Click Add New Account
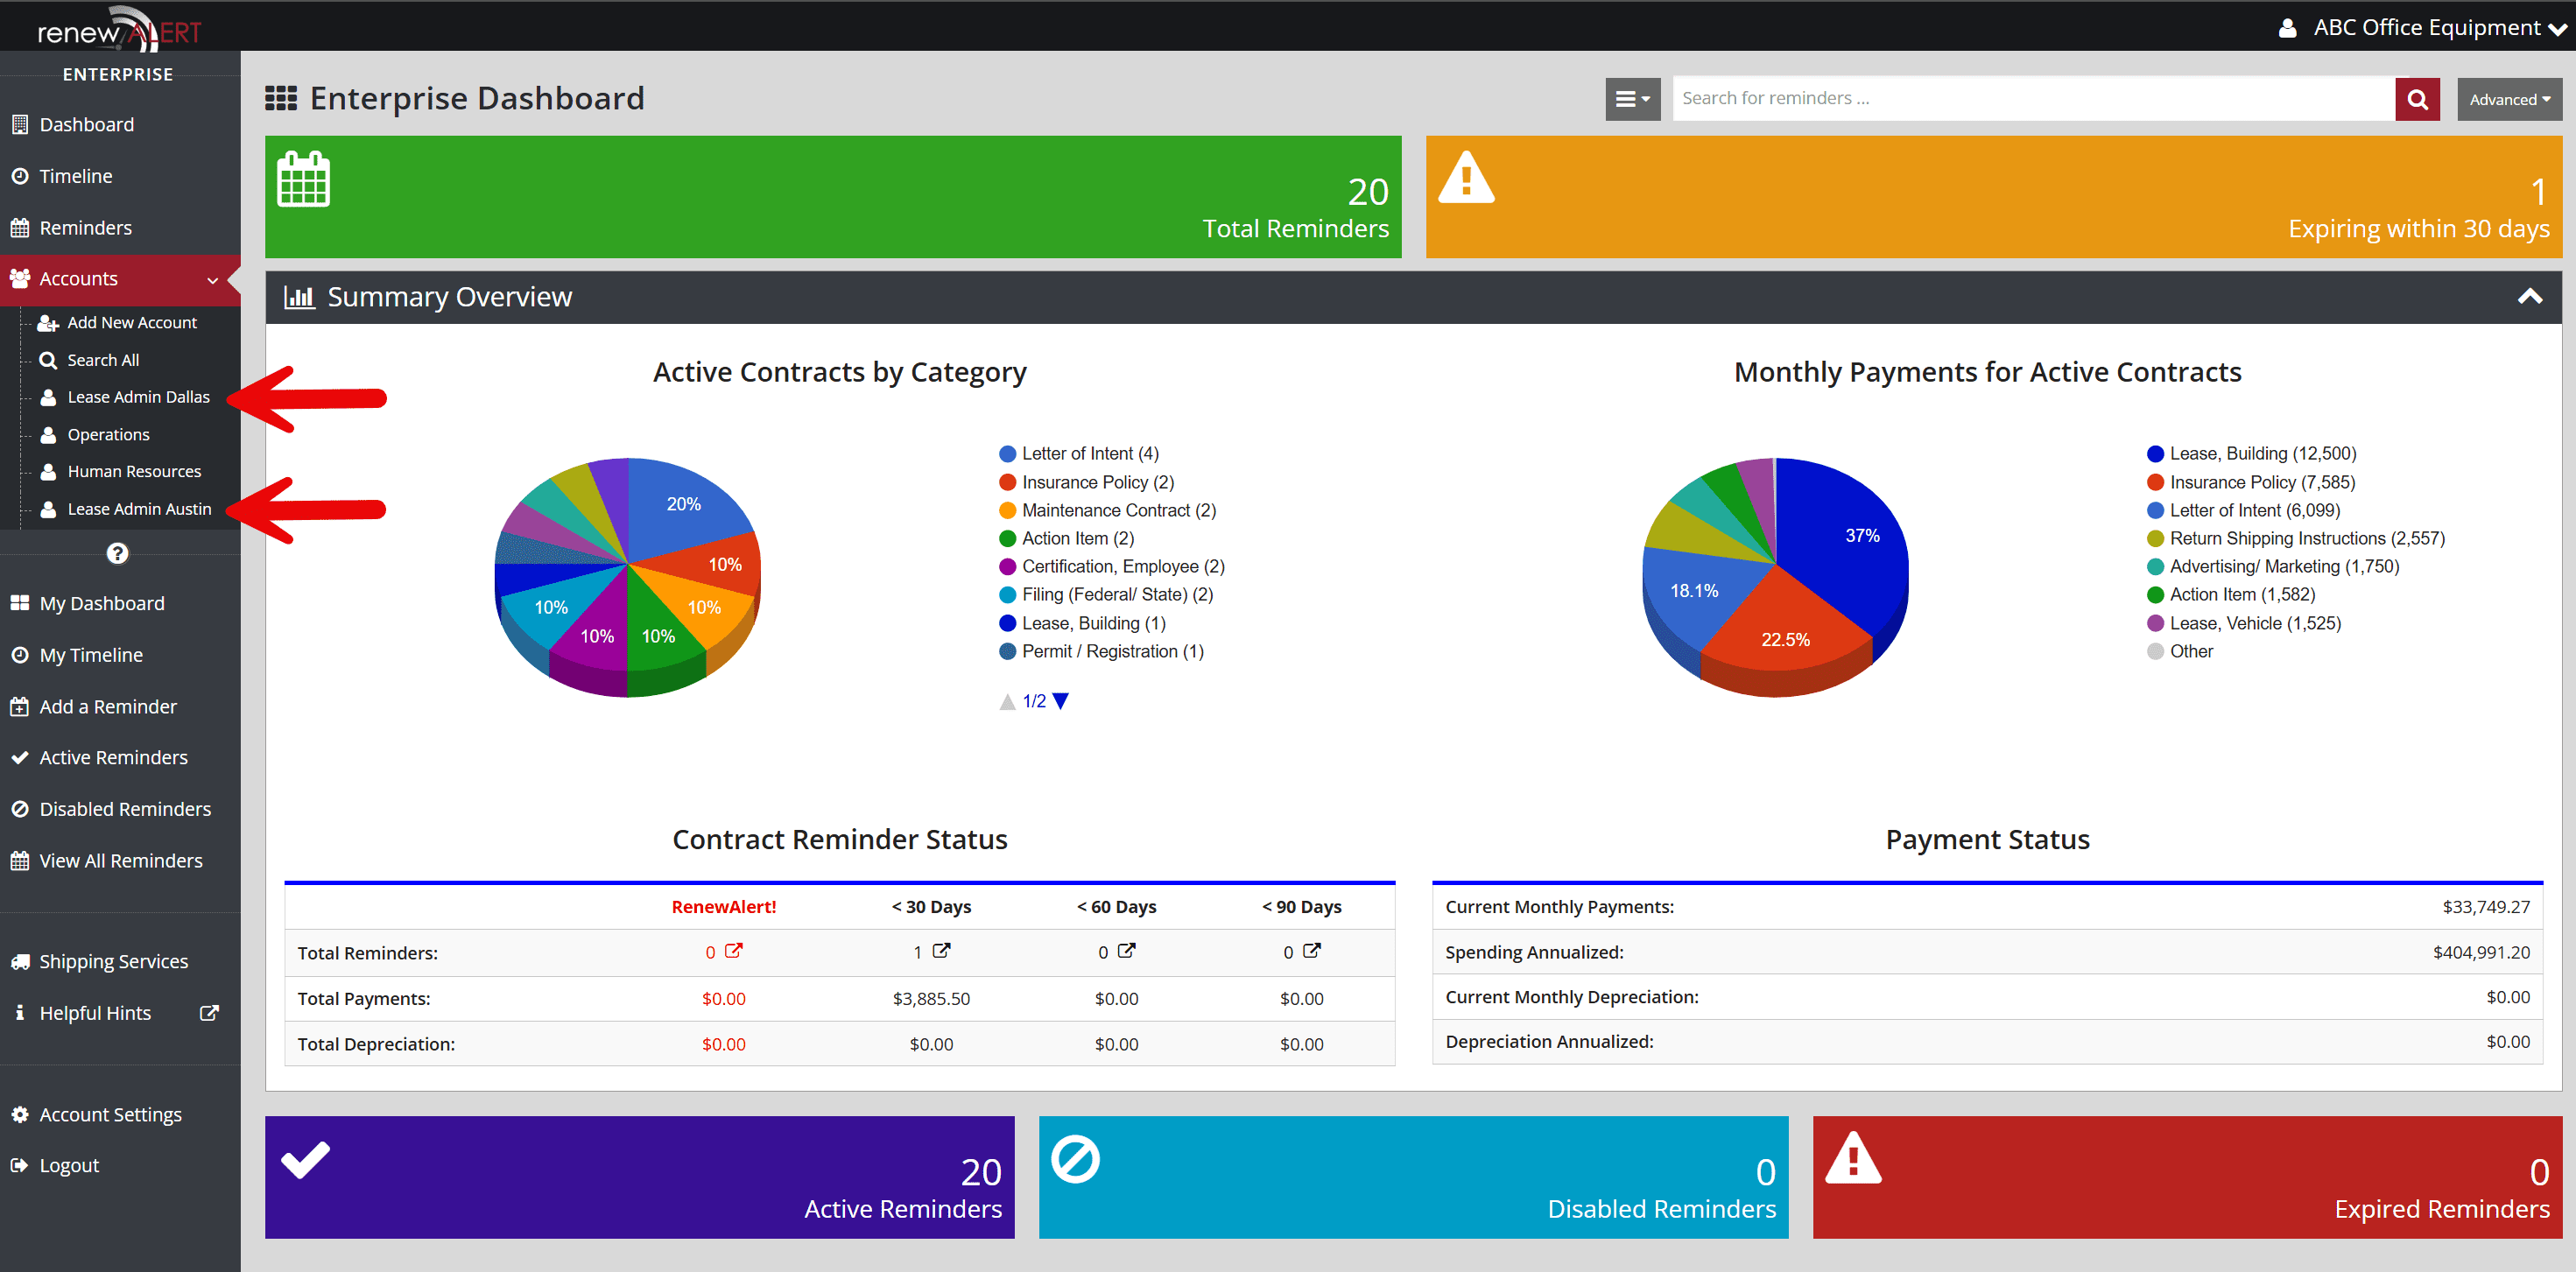 point(131,322)
